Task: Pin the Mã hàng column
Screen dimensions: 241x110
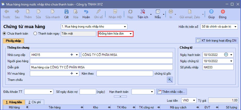Action: pyautogui.click(x=27, y=107)
